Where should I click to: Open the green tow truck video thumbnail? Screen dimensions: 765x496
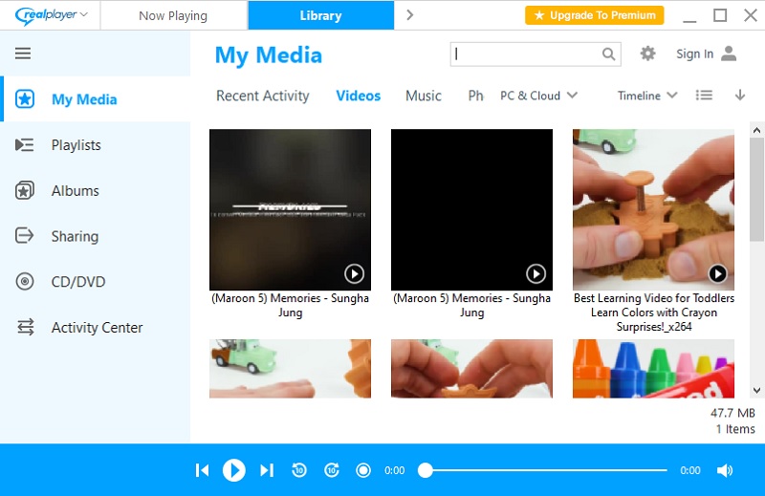290,369
